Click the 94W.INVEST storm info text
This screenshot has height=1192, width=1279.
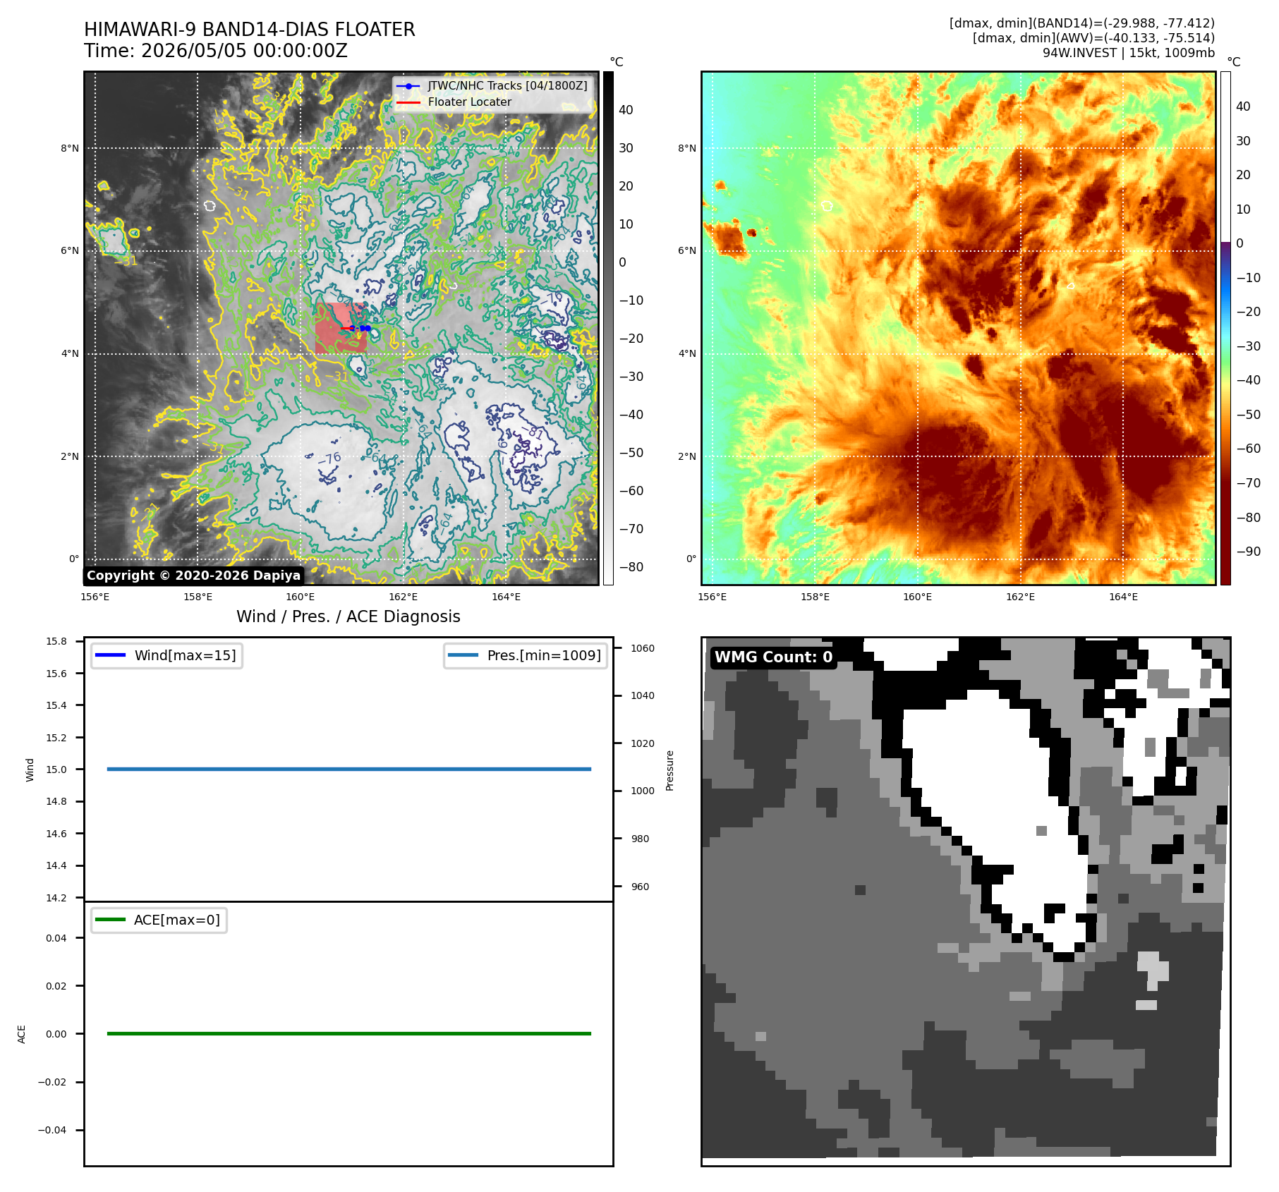click(x=1129, y=53)
